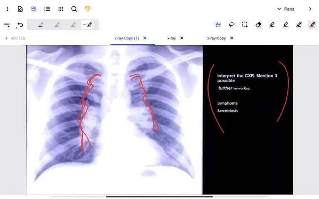Open the blue page sorter icon
This screenshot has height=199, width=319.
(34, 9)
